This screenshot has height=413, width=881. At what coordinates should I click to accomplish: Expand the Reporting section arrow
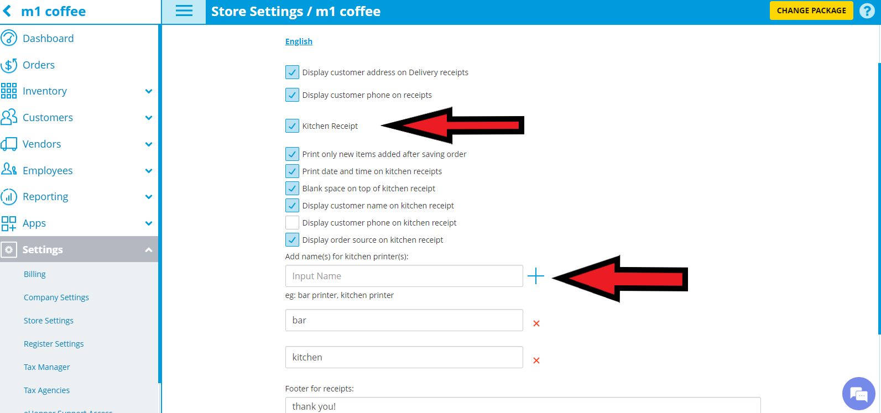tap(148, 197)
